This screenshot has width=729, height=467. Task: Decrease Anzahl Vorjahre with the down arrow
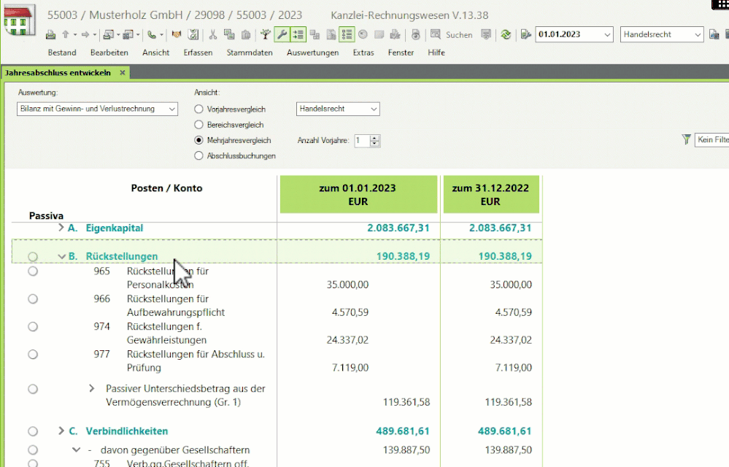(375, 144)
